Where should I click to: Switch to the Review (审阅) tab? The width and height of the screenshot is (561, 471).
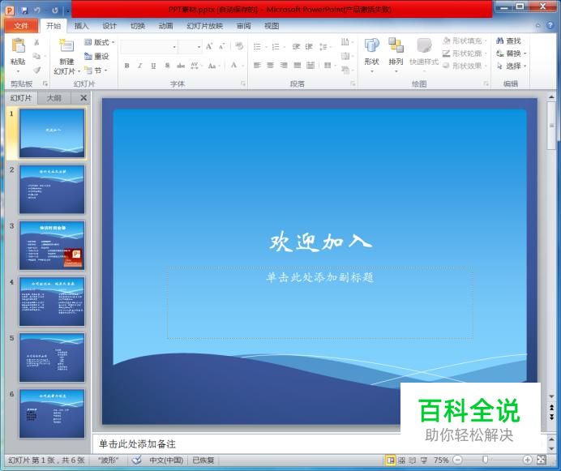(244, 26)
